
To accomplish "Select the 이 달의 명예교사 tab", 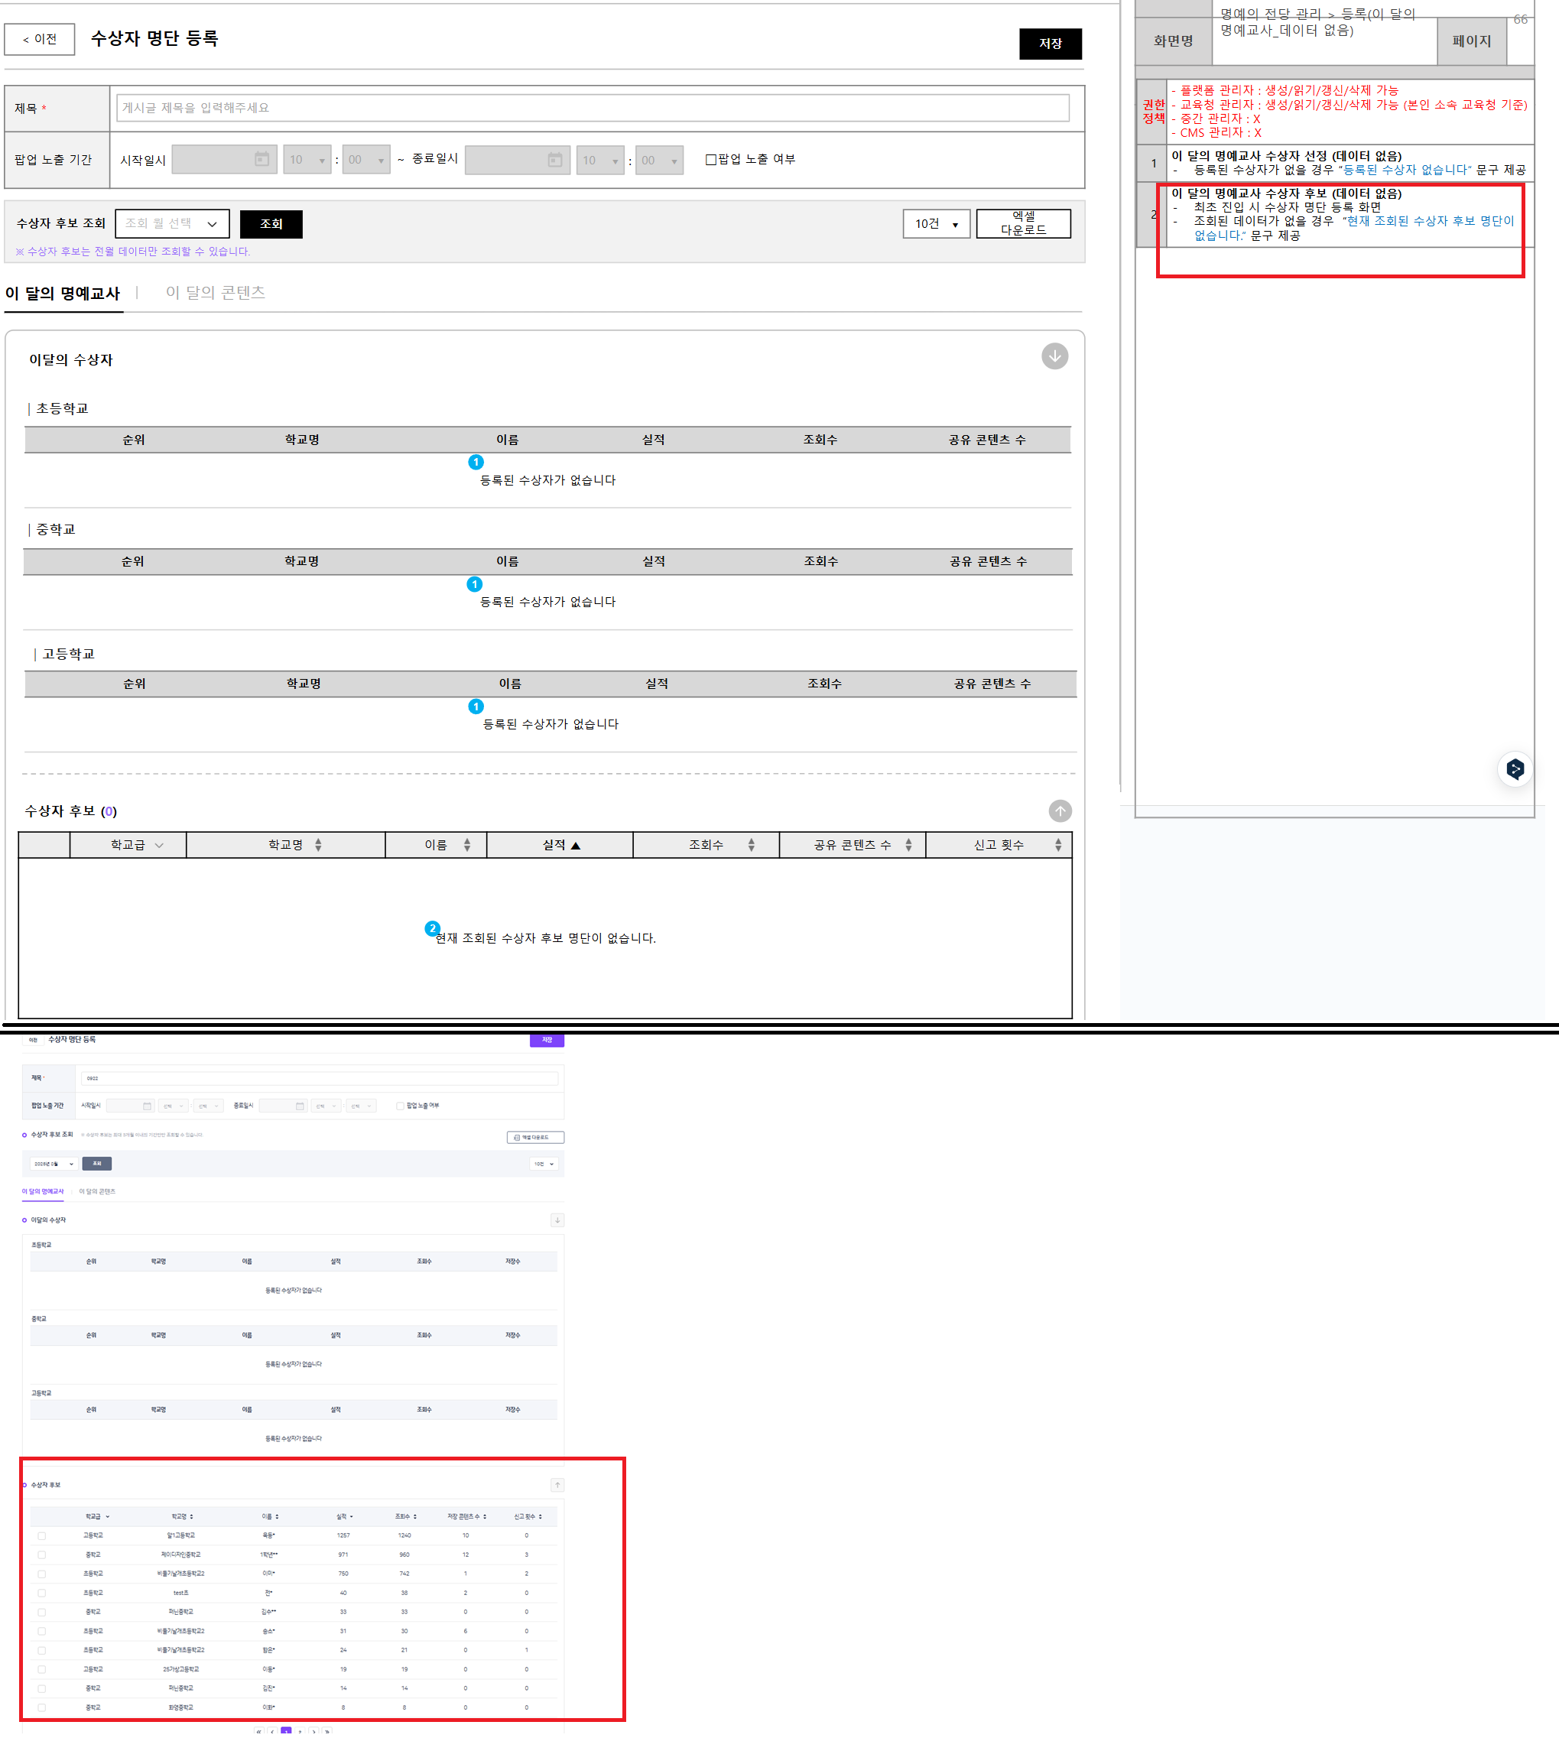I will click(x=63, y=294).
